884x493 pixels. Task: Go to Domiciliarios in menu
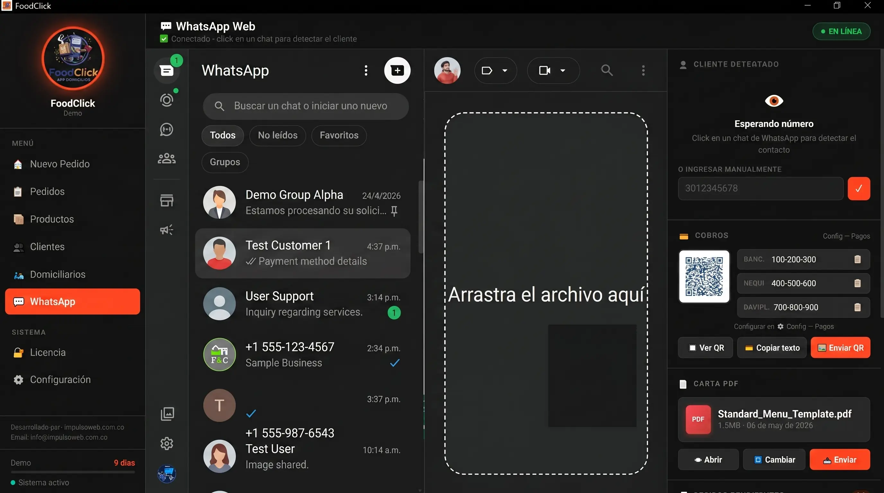[x=72, y=275]
